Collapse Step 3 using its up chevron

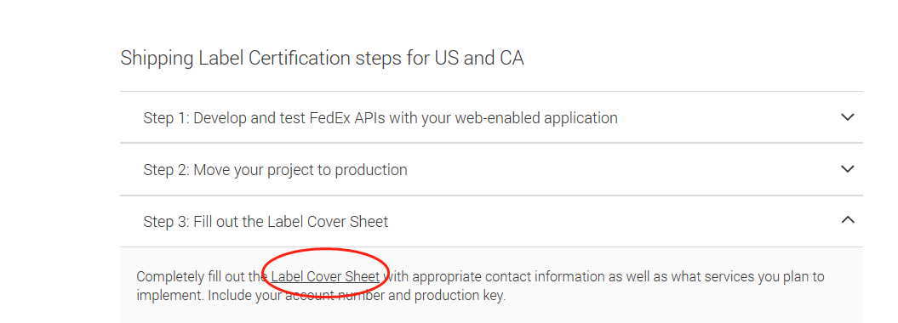coord(847,219)
